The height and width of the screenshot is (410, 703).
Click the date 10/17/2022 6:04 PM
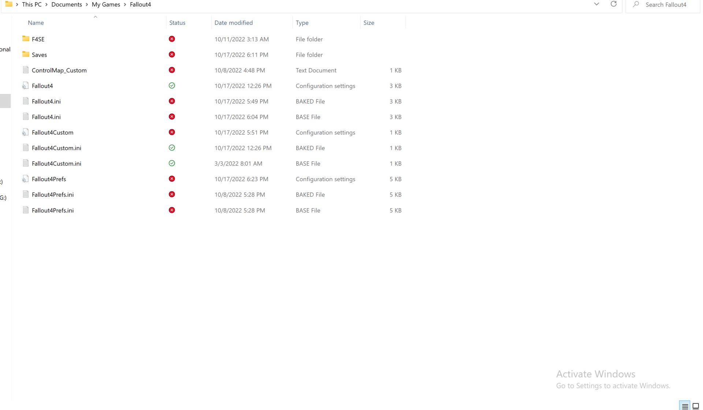(x=241, y=117)
